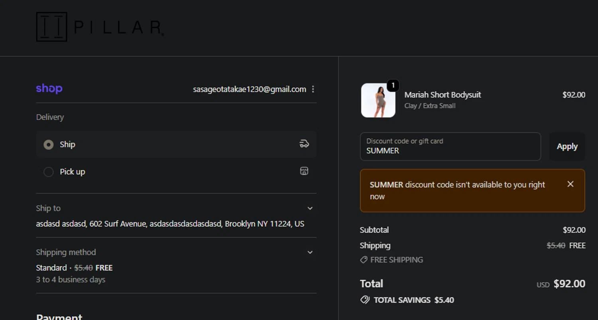The width and height of the screenshot is (598, 320).
Task: Expand the Shipping method section
Action: click(310, 252)
